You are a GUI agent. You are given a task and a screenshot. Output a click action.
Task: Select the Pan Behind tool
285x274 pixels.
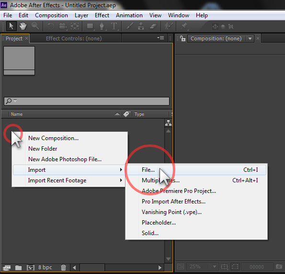pyautogui.click(x=75, y=26)
